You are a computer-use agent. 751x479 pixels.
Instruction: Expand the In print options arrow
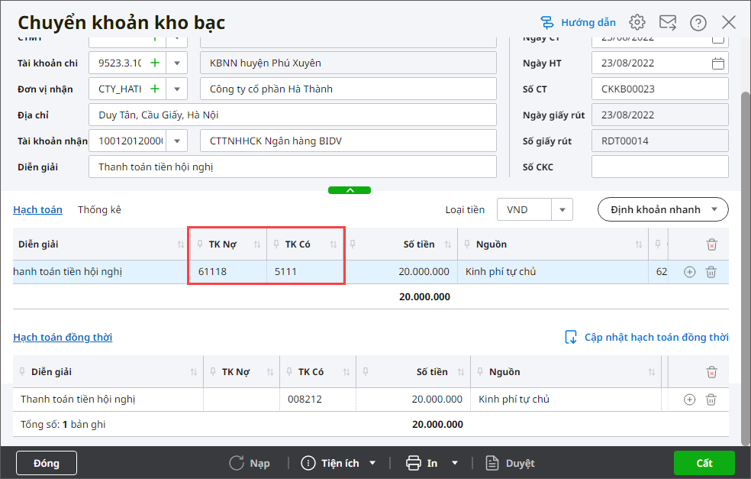point(455,463)
